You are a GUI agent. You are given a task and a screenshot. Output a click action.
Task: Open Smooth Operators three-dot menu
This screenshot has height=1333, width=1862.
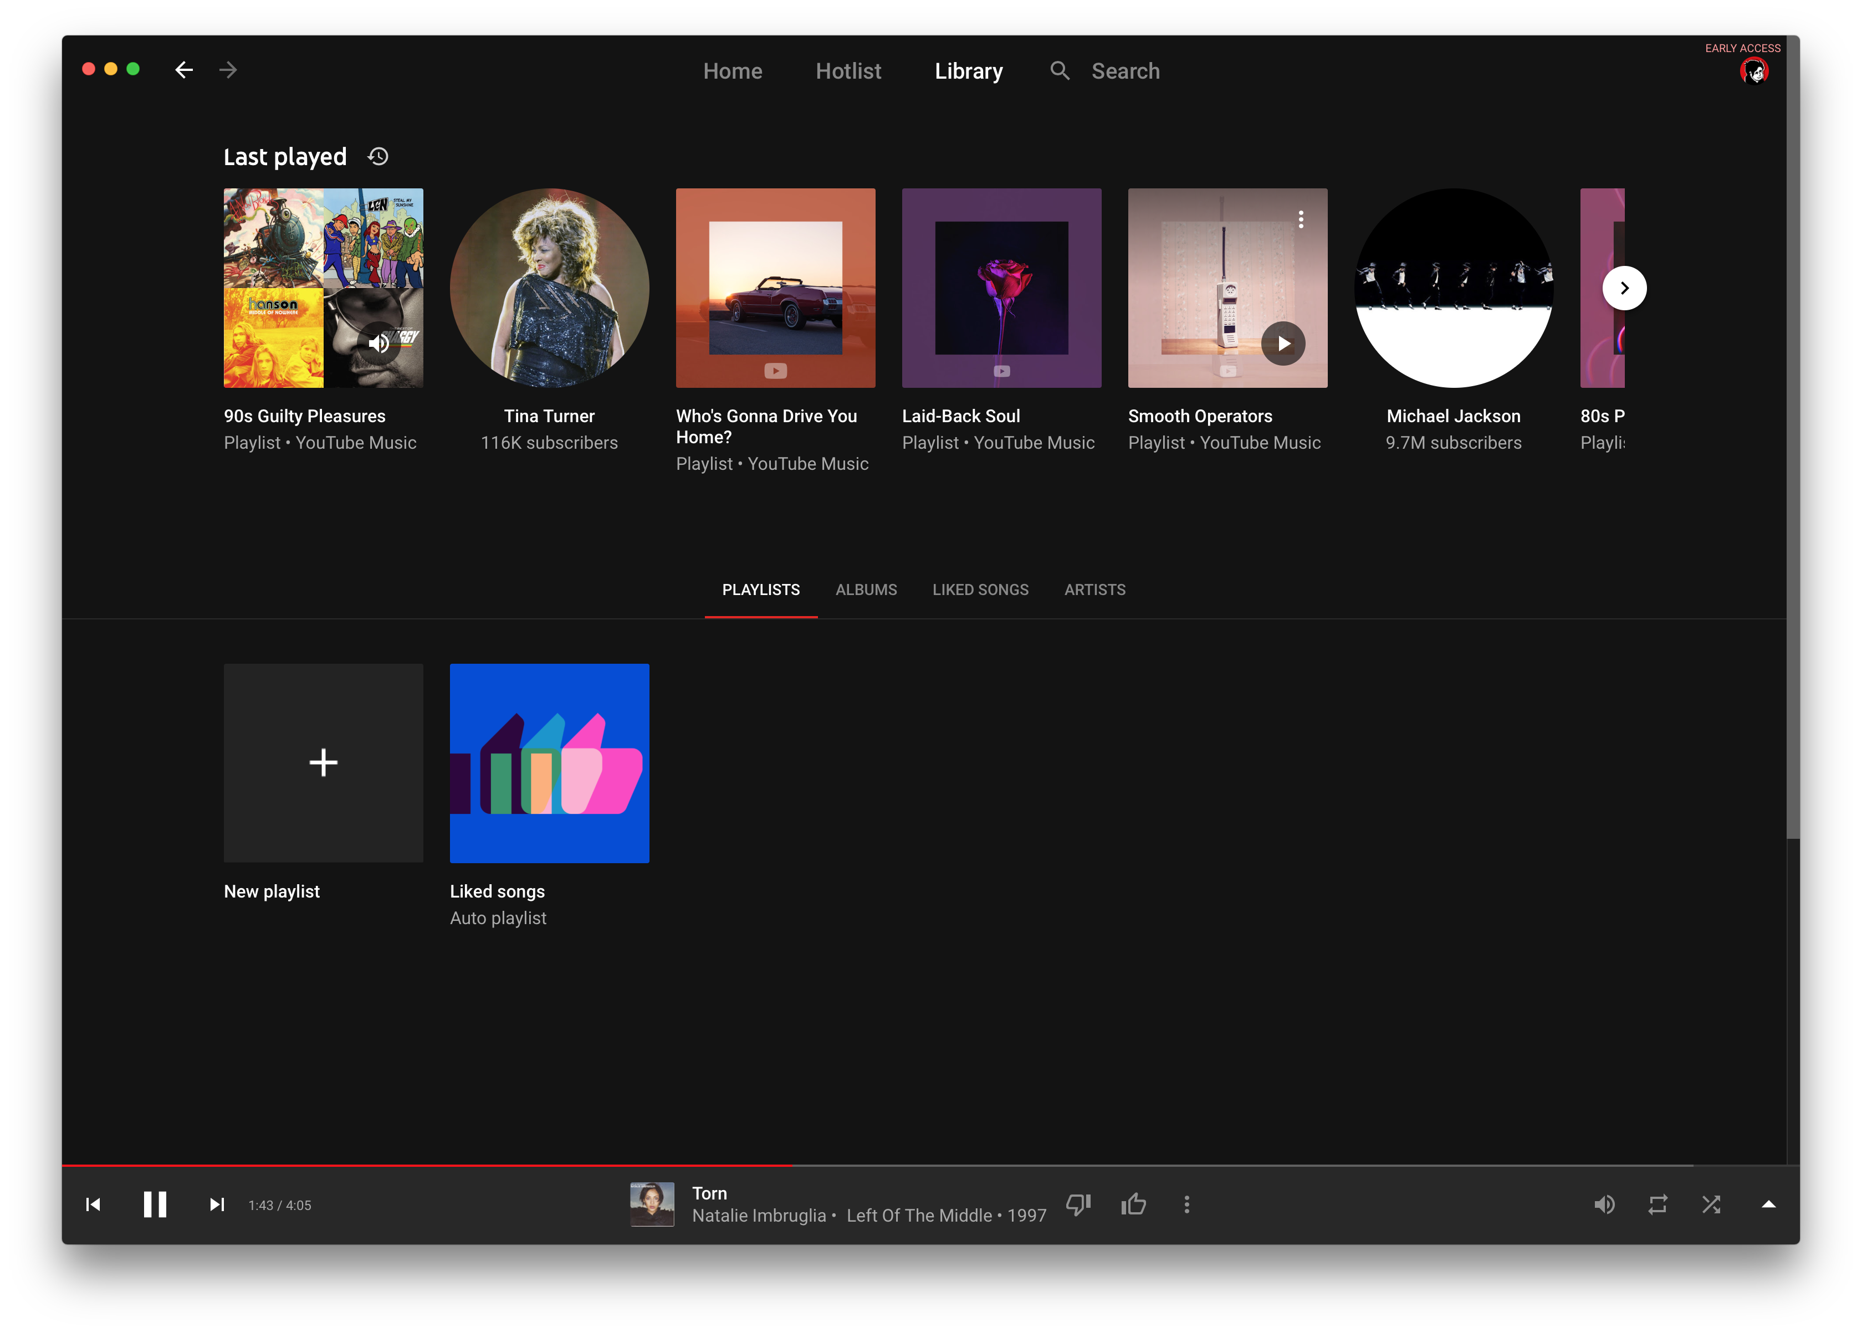pyautogui.click(x=1301, y=219)
